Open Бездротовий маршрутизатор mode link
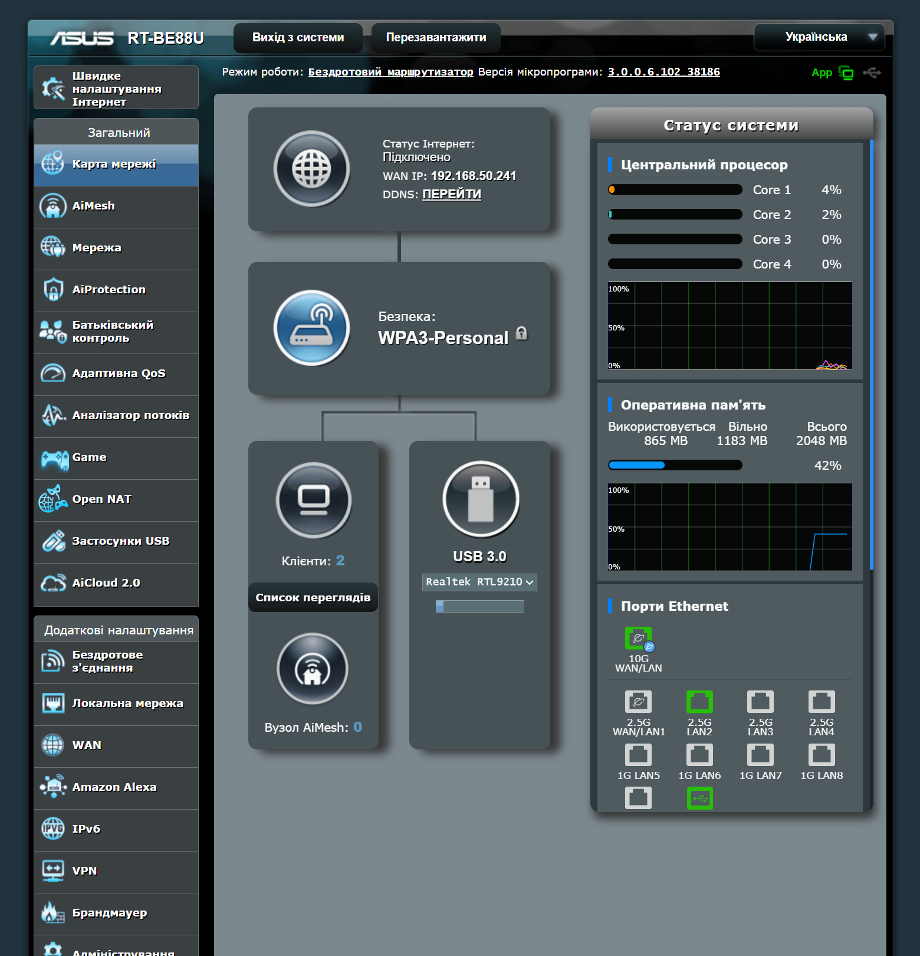This screenshot has height=956, width=920. (390, 72)
